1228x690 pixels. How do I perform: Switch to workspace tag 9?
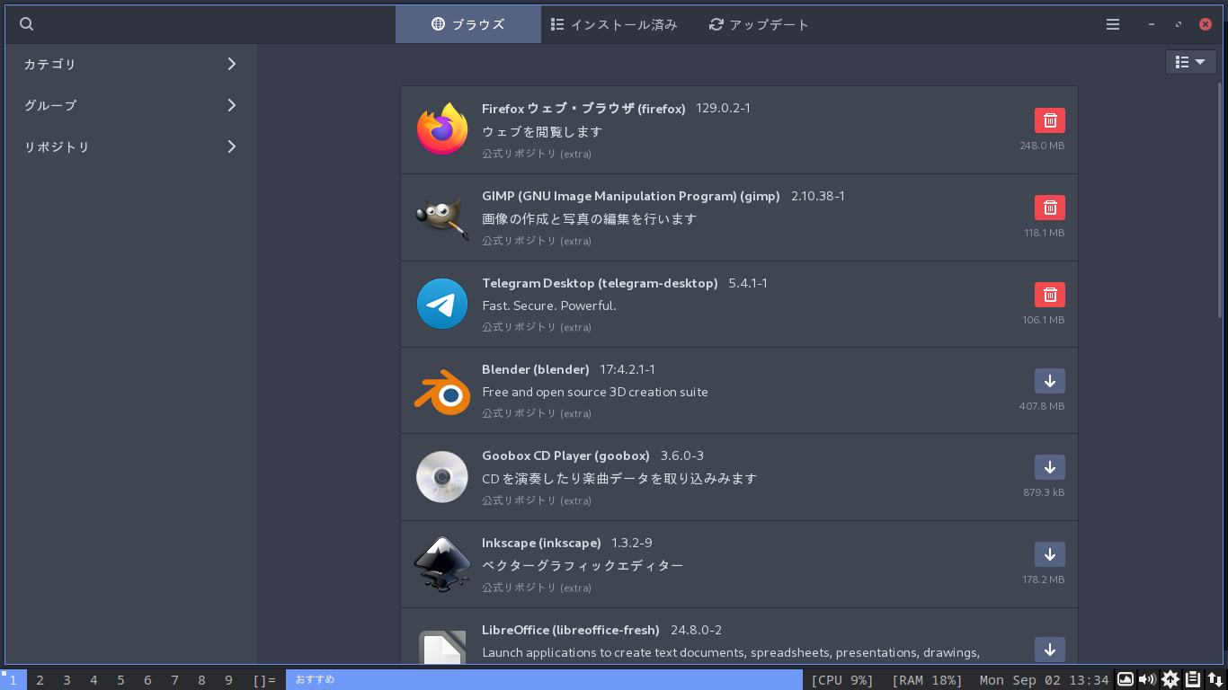[x=229, y=680]
